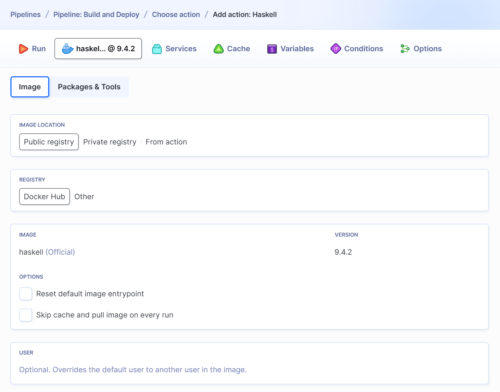The height and width of the screenshot is (392, 500).
Task: Select the From action image location
Action: point(166,142)
